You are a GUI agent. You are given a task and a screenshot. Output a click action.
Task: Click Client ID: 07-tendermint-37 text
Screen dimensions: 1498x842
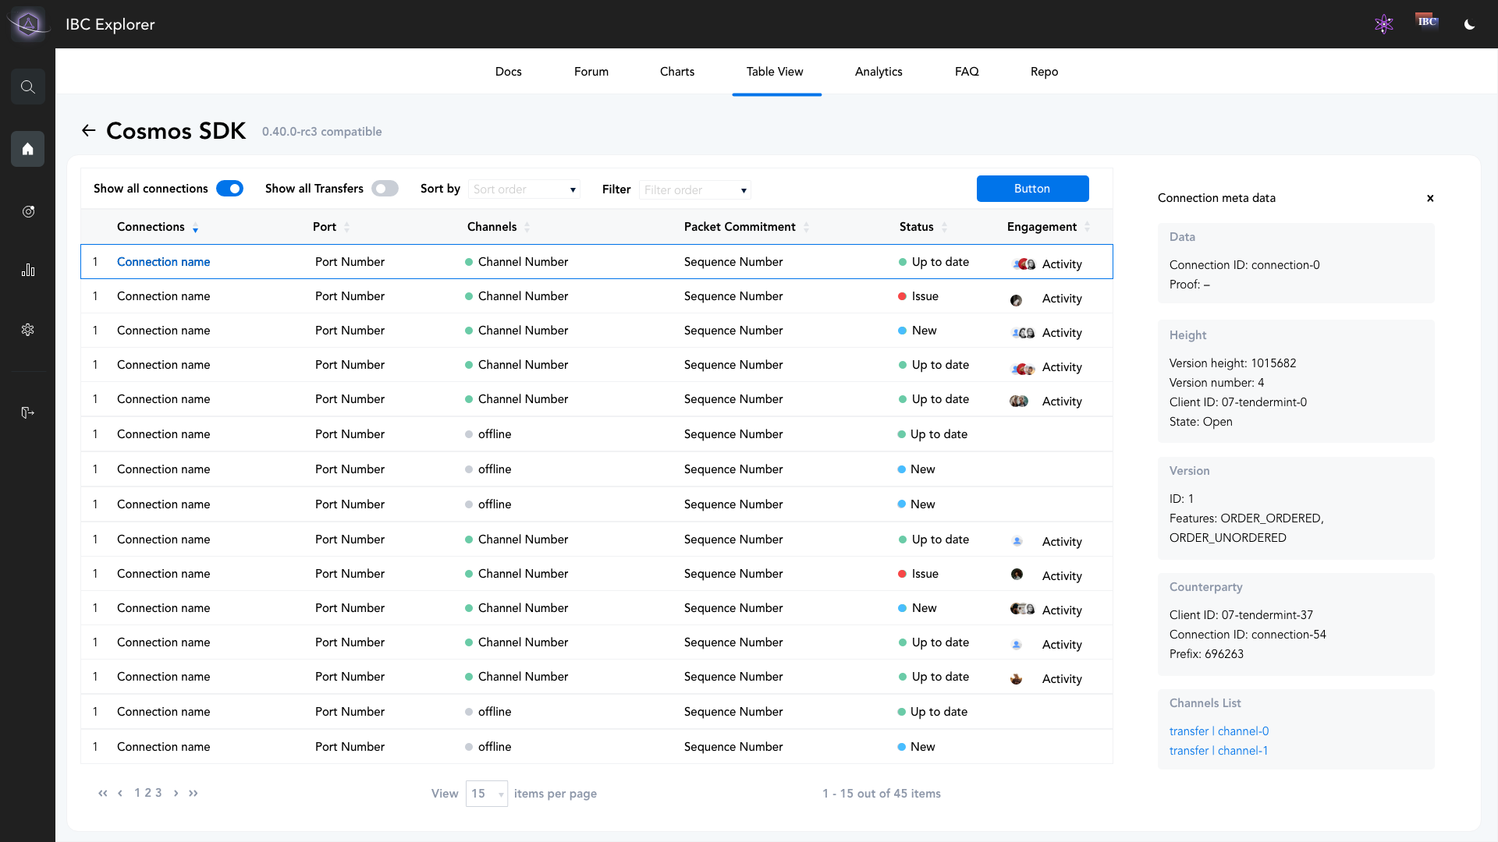tap(1241, 615)
